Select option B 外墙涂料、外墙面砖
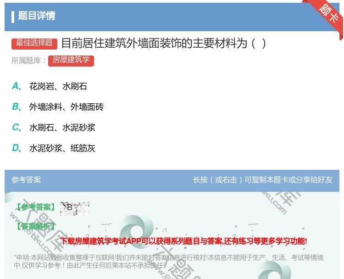This screenshot has width=344, height=279. point(58,107)
